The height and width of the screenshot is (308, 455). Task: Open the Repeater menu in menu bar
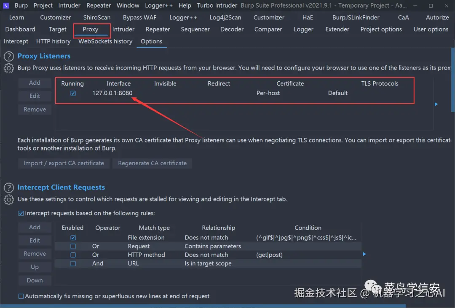[99, 5]
